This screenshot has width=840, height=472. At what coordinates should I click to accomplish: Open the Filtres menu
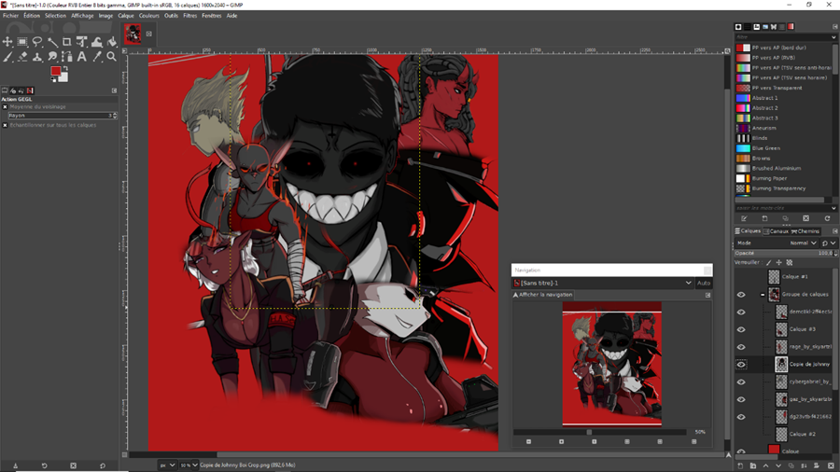coord(190,16)
